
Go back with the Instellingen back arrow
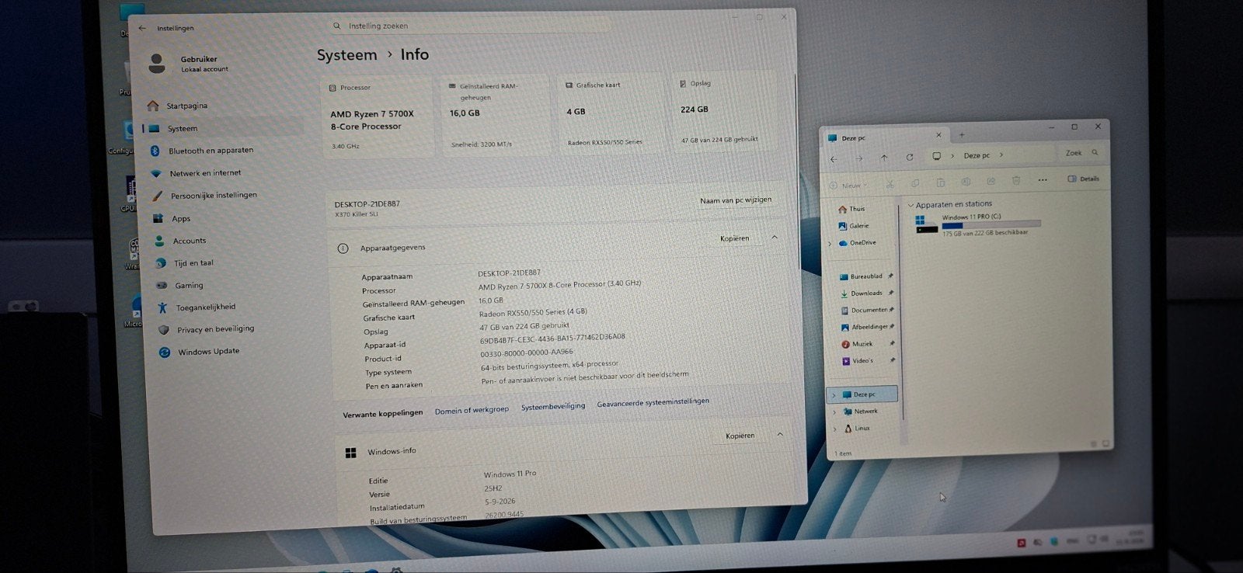[142, 28]
